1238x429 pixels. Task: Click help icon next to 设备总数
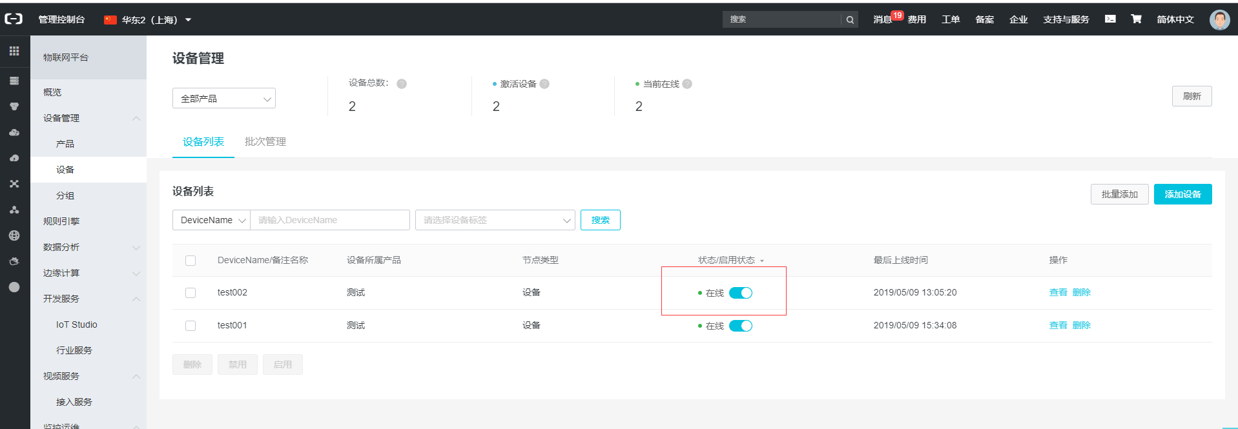point(402,84)
